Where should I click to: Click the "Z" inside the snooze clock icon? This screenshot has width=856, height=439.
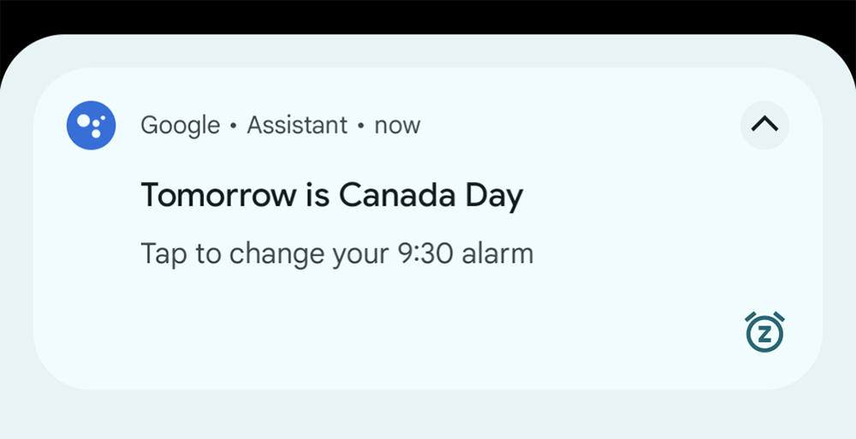[x=764, y=335]
